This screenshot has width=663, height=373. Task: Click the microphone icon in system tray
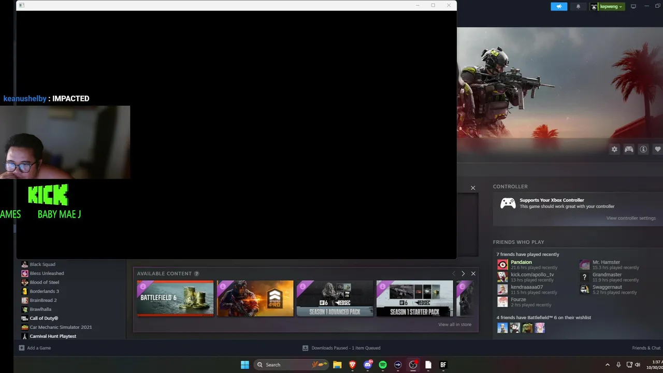tap(618, 365)
